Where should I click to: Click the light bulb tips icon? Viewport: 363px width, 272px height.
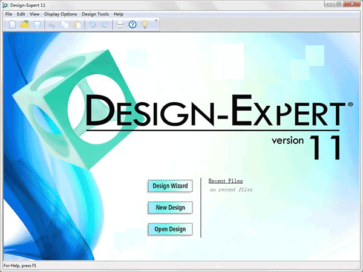[x=145, y=25]
